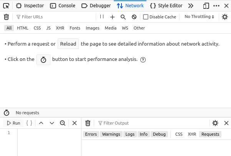Switch to the Debugger tab
Image resolution: width=231 pixels, height=156 pixels.
[x=96, y=6]
